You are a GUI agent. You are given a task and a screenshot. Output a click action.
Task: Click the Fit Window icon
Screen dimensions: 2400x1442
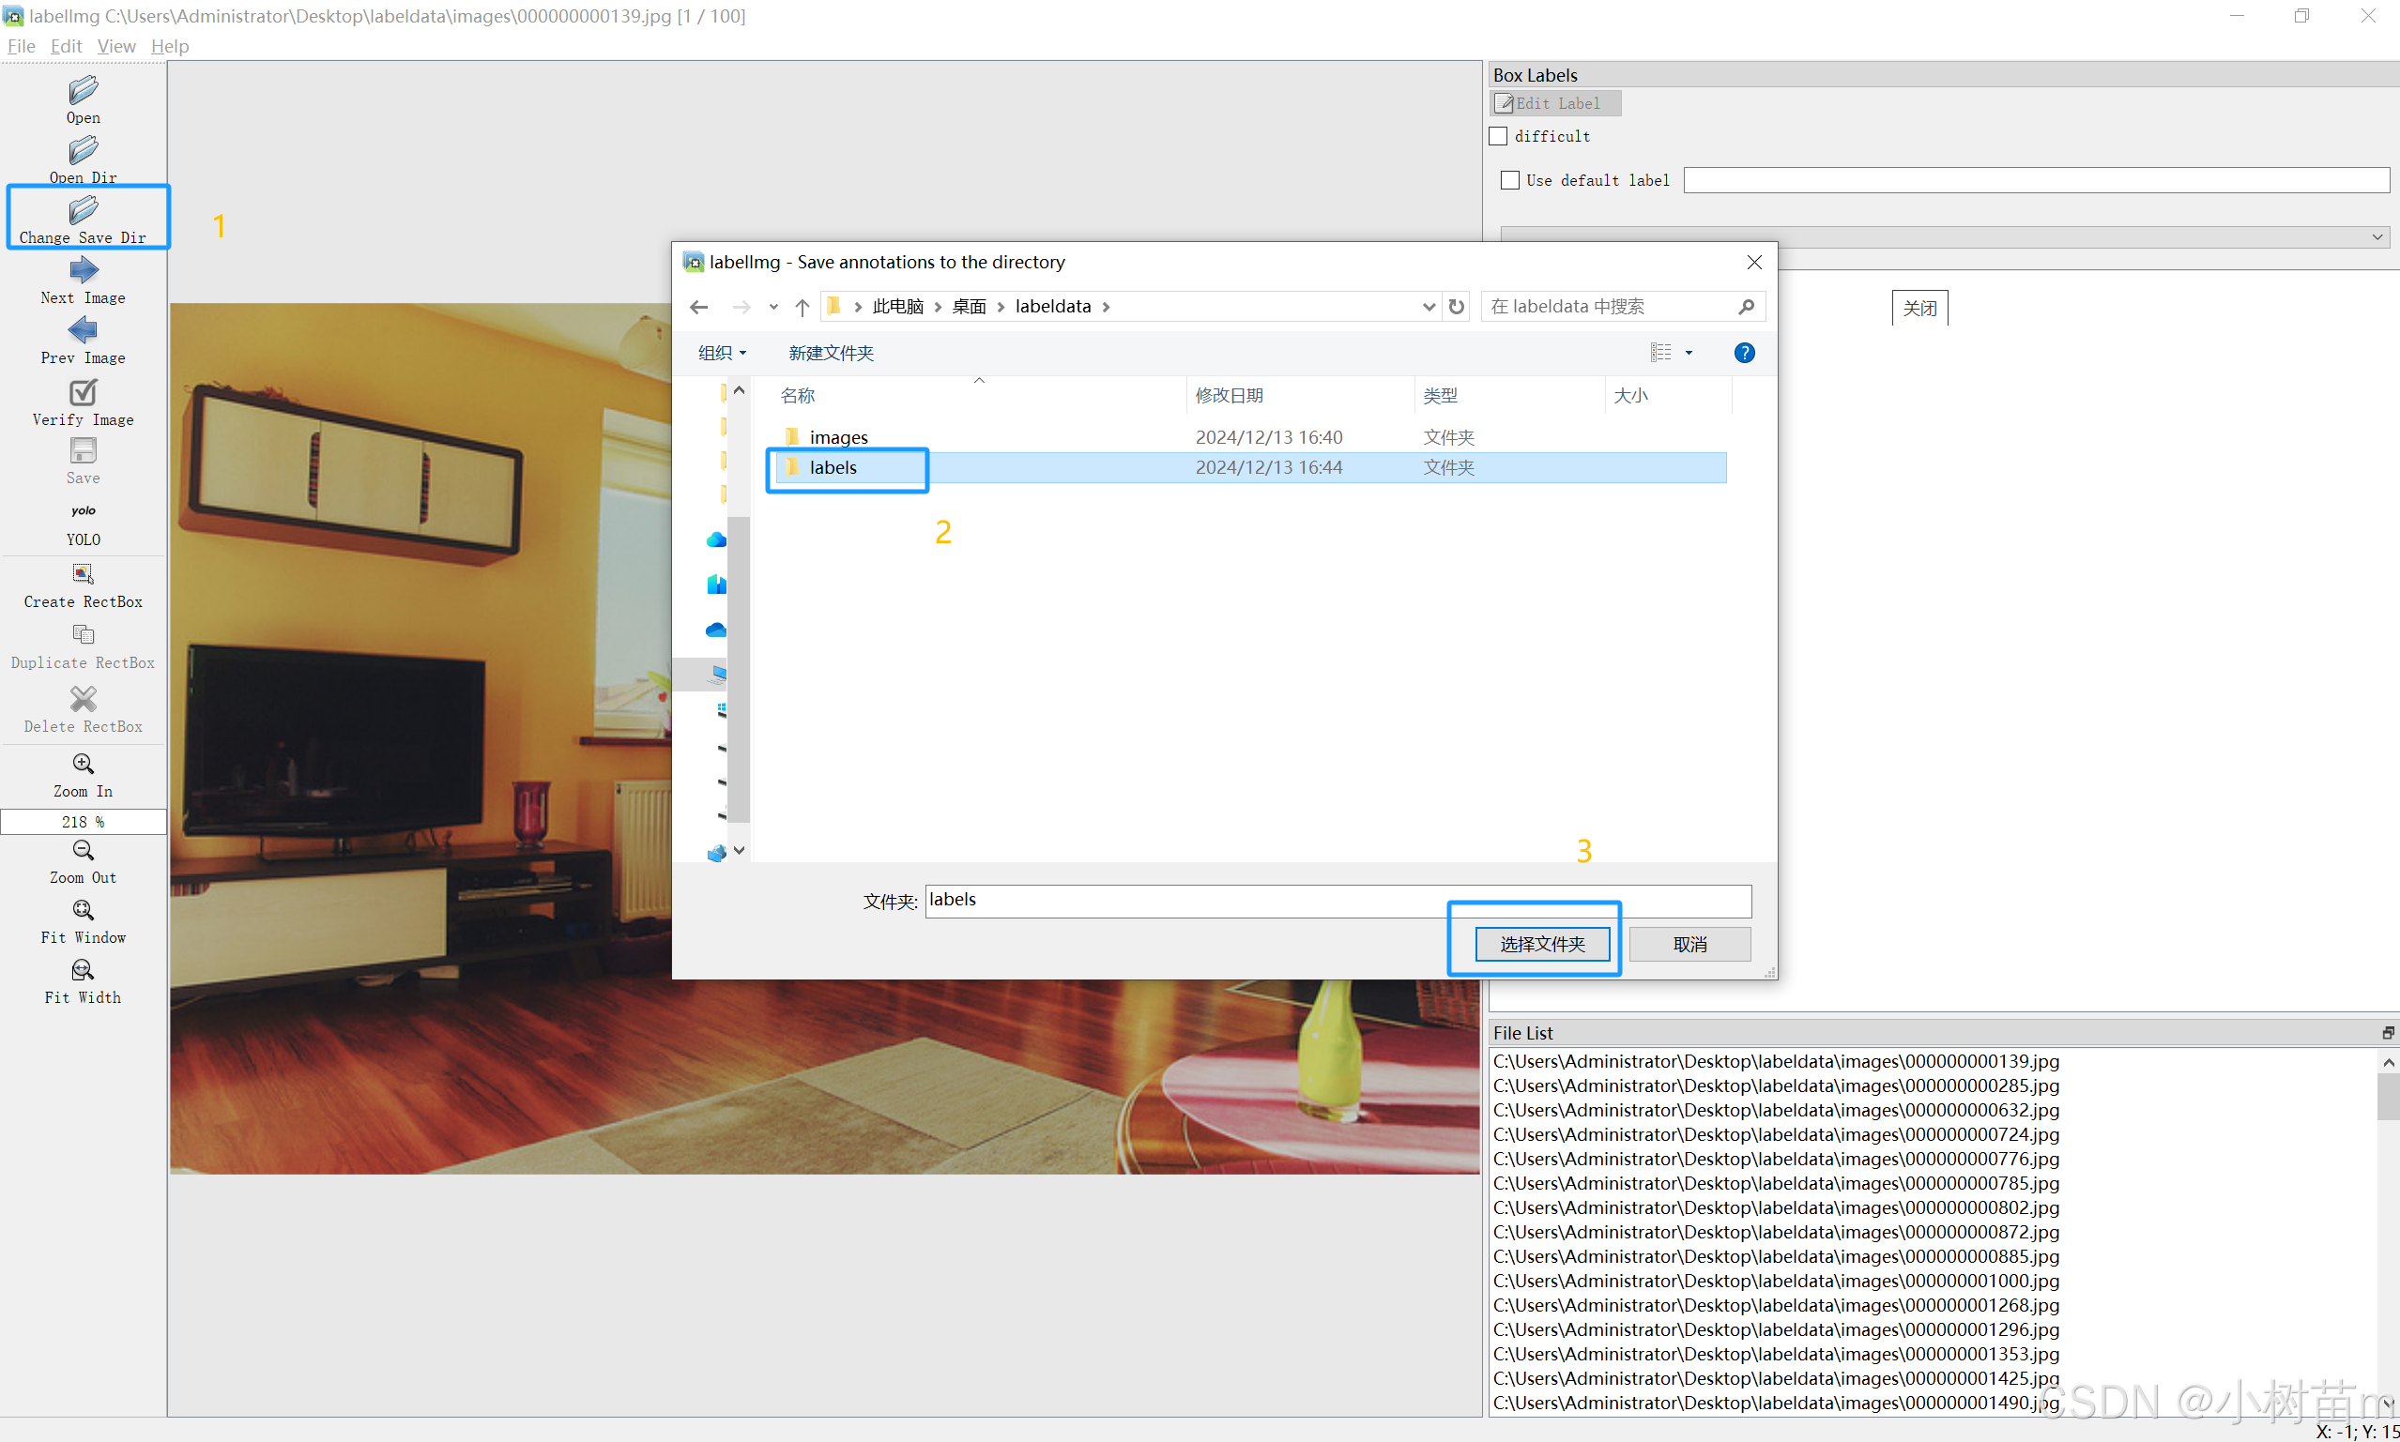coord(83,910)
